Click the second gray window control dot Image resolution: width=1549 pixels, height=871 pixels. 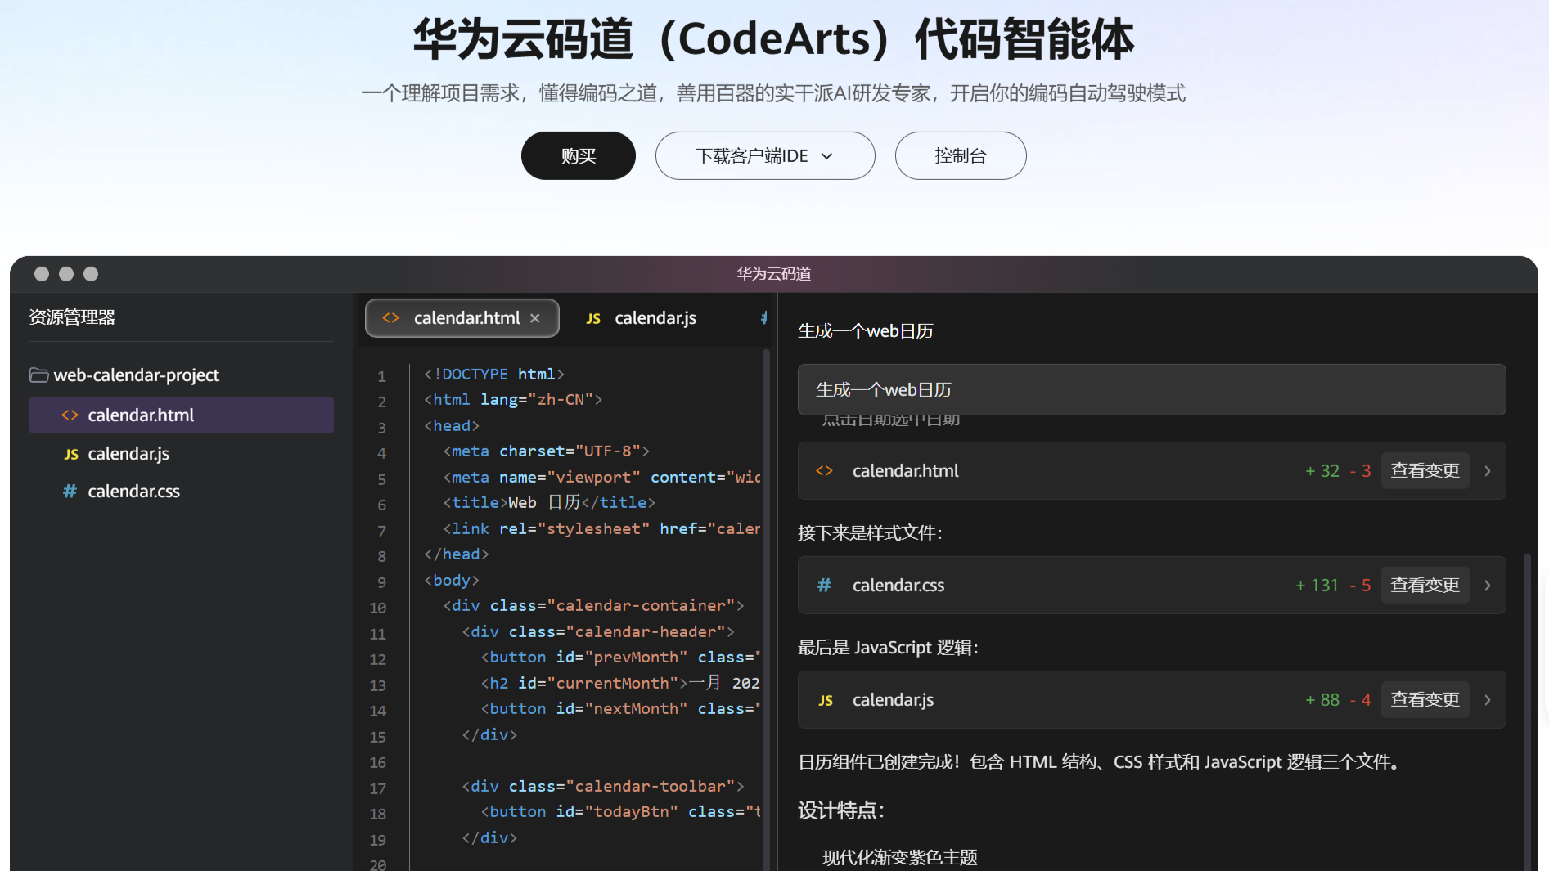(66, 274)
